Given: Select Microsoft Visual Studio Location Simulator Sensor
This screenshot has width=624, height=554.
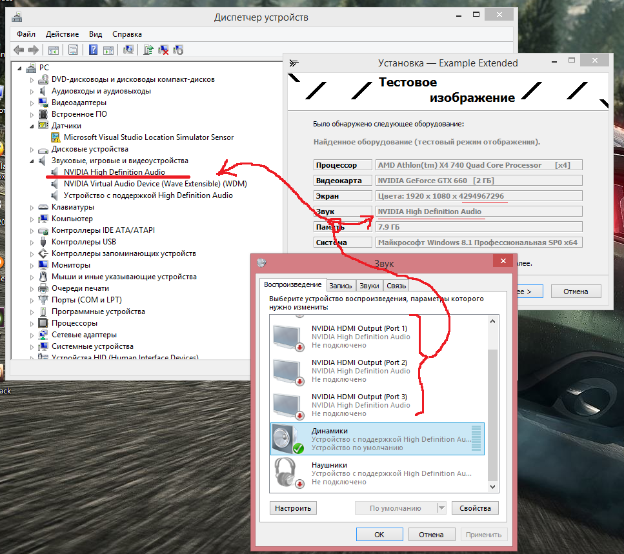Looking at the screenshot, I should tap(148, 137).
